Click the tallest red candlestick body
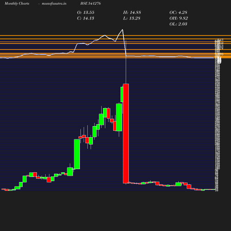231x231 pixels. pos(126,134)
